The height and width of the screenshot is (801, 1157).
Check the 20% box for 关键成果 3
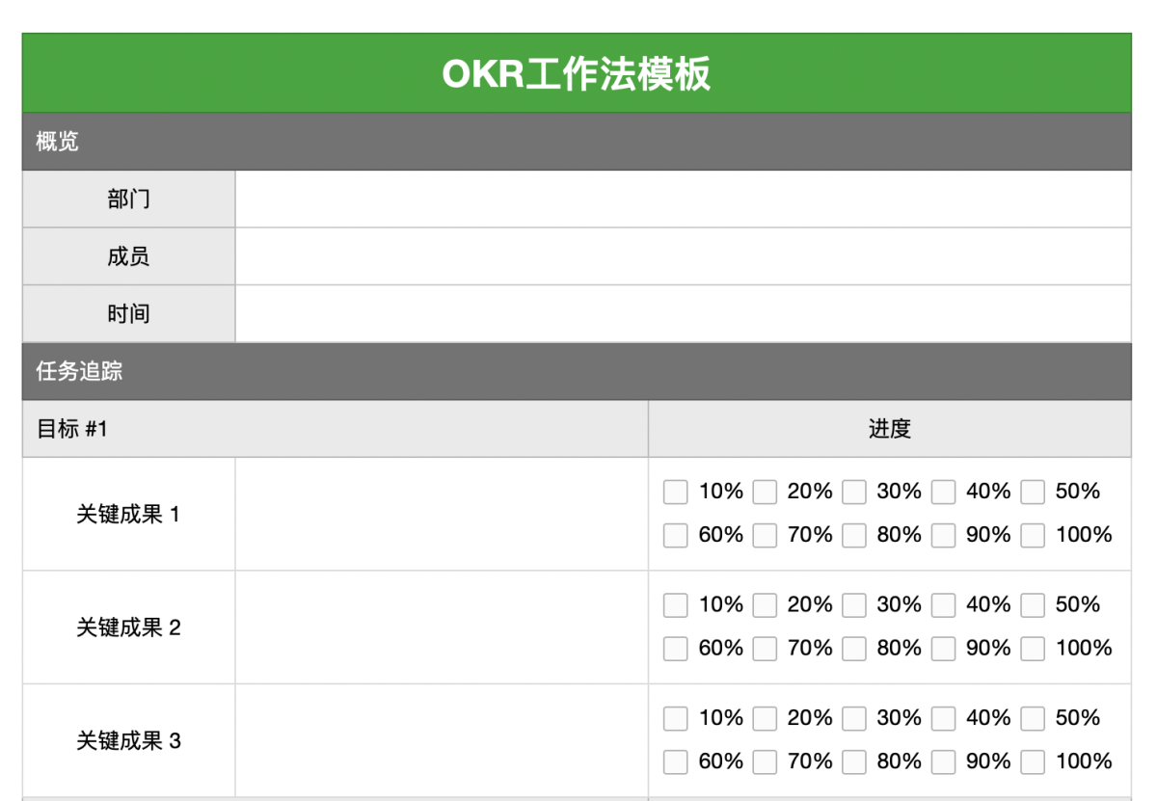click(765, 719)
